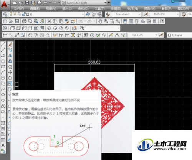Click the Save icon in standard toolbar
Viewport: 192px width, 160px height.
click(17, 21)
